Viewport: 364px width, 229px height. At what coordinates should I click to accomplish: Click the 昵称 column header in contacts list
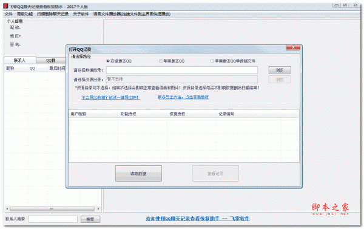tap(16, 69)
